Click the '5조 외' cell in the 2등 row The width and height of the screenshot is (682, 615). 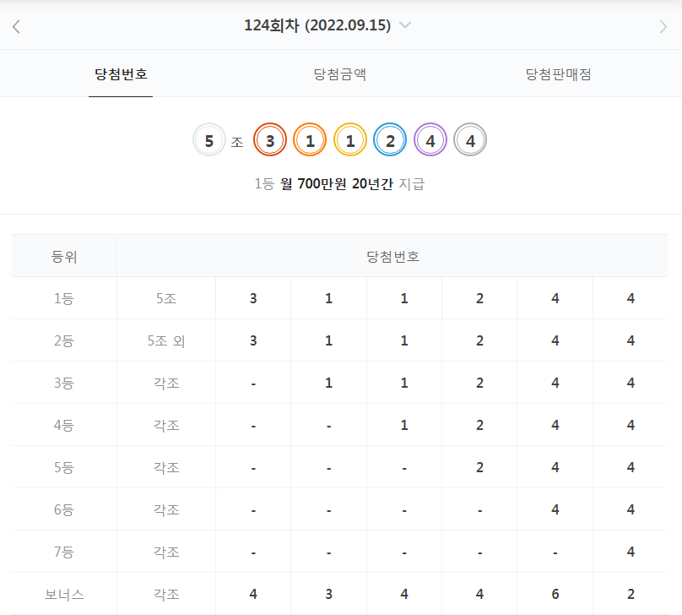pos(166,340)
